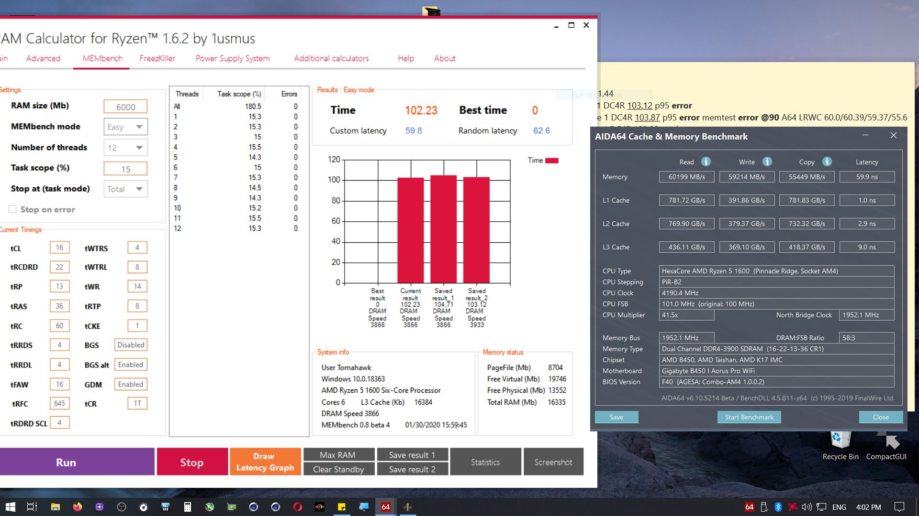The image size is (919, 516).
Task: Click the Bluetooth tray icon
Action: click(x=778, y=507)
